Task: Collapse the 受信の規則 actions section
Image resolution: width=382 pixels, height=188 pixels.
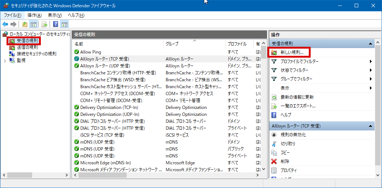Action: pyautogui.click(x=371, y=44)
